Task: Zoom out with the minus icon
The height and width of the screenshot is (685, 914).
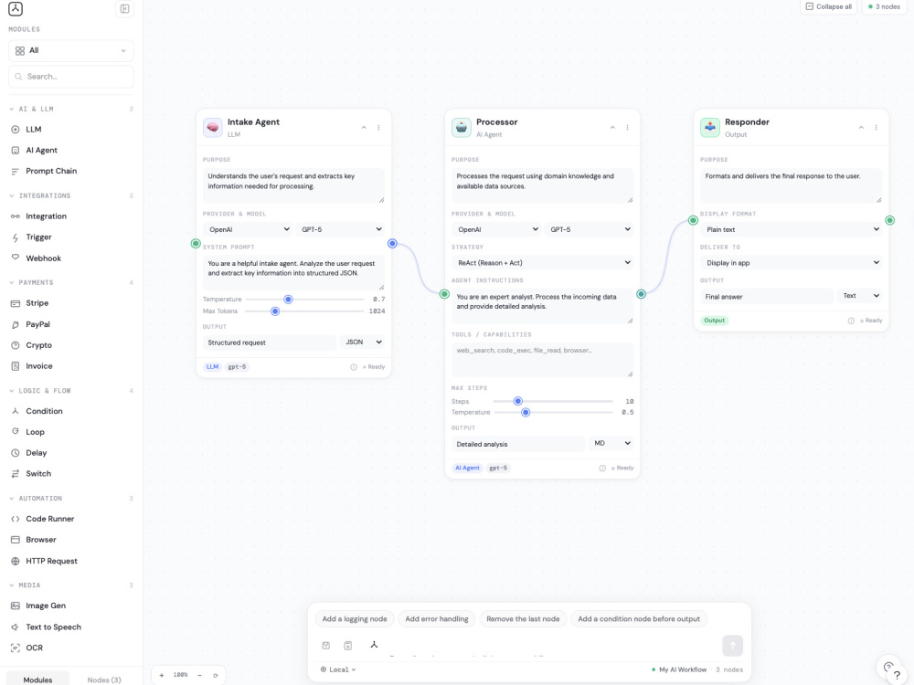Action: pyautogui.click(x=199, y=675)
